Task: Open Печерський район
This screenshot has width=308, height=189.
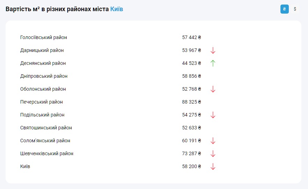Action: 42,102
